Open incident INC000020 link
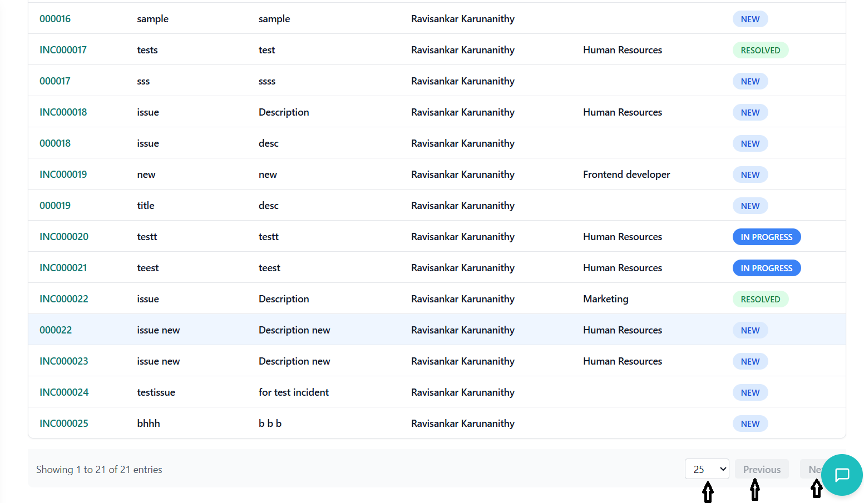This screenshot has height=503, width=864. click(63, 237)
